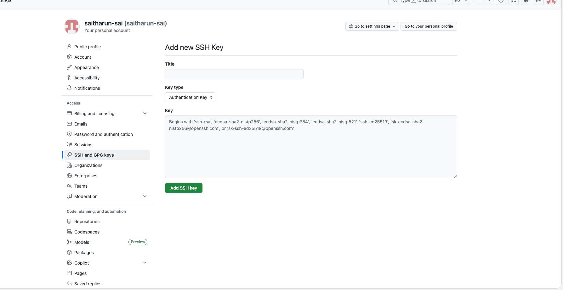This screenshot has width=563, height=290.
Task: Open Models link text
Action: click(82, 242)
